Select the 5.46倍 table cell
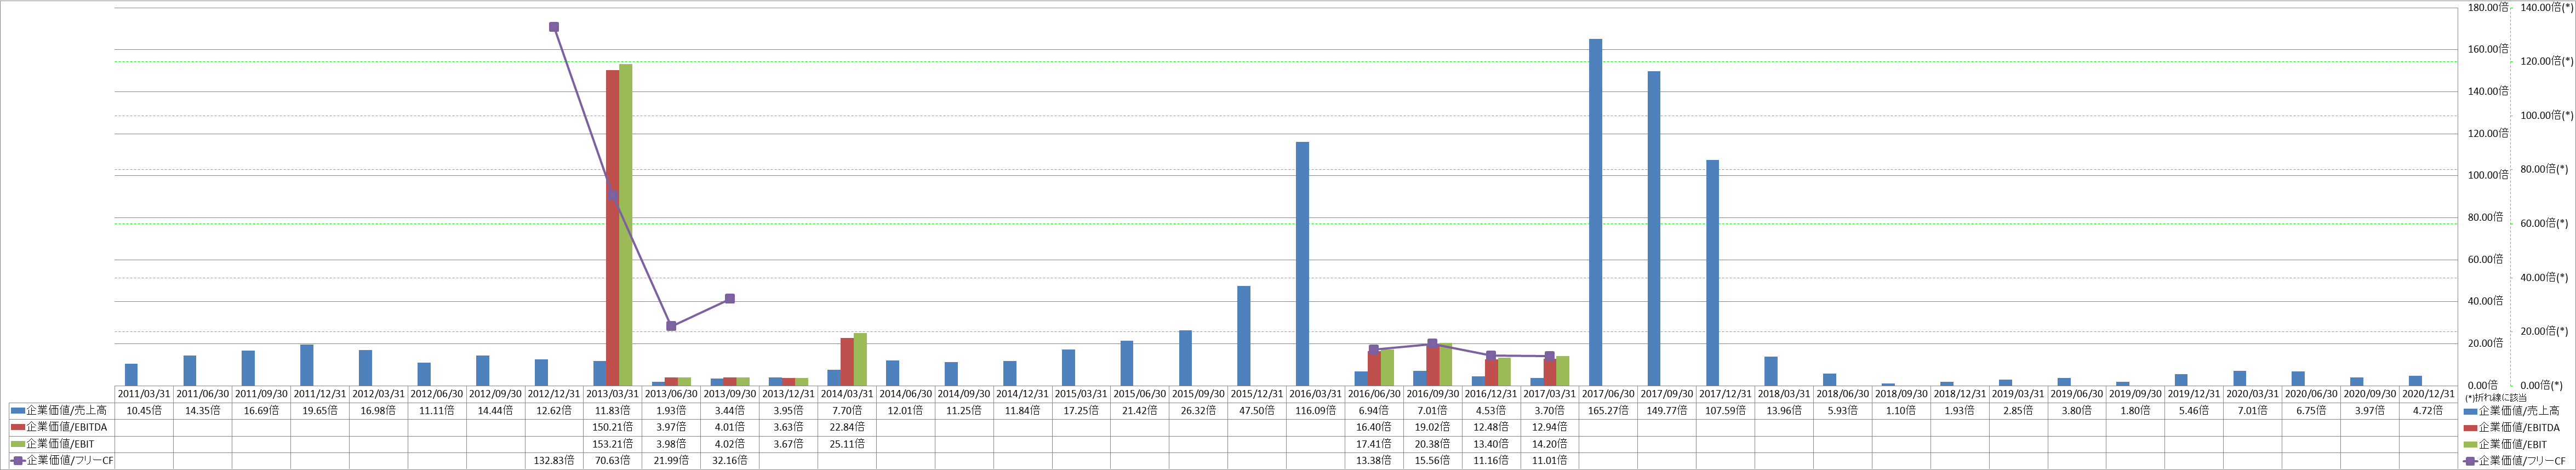Image resolution: width=2576 pixels, height=470 pixels. pos(2195,411)
